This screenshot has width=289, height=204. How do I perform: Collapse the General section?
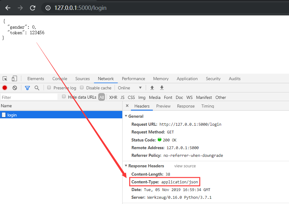[x=126, y=116]
